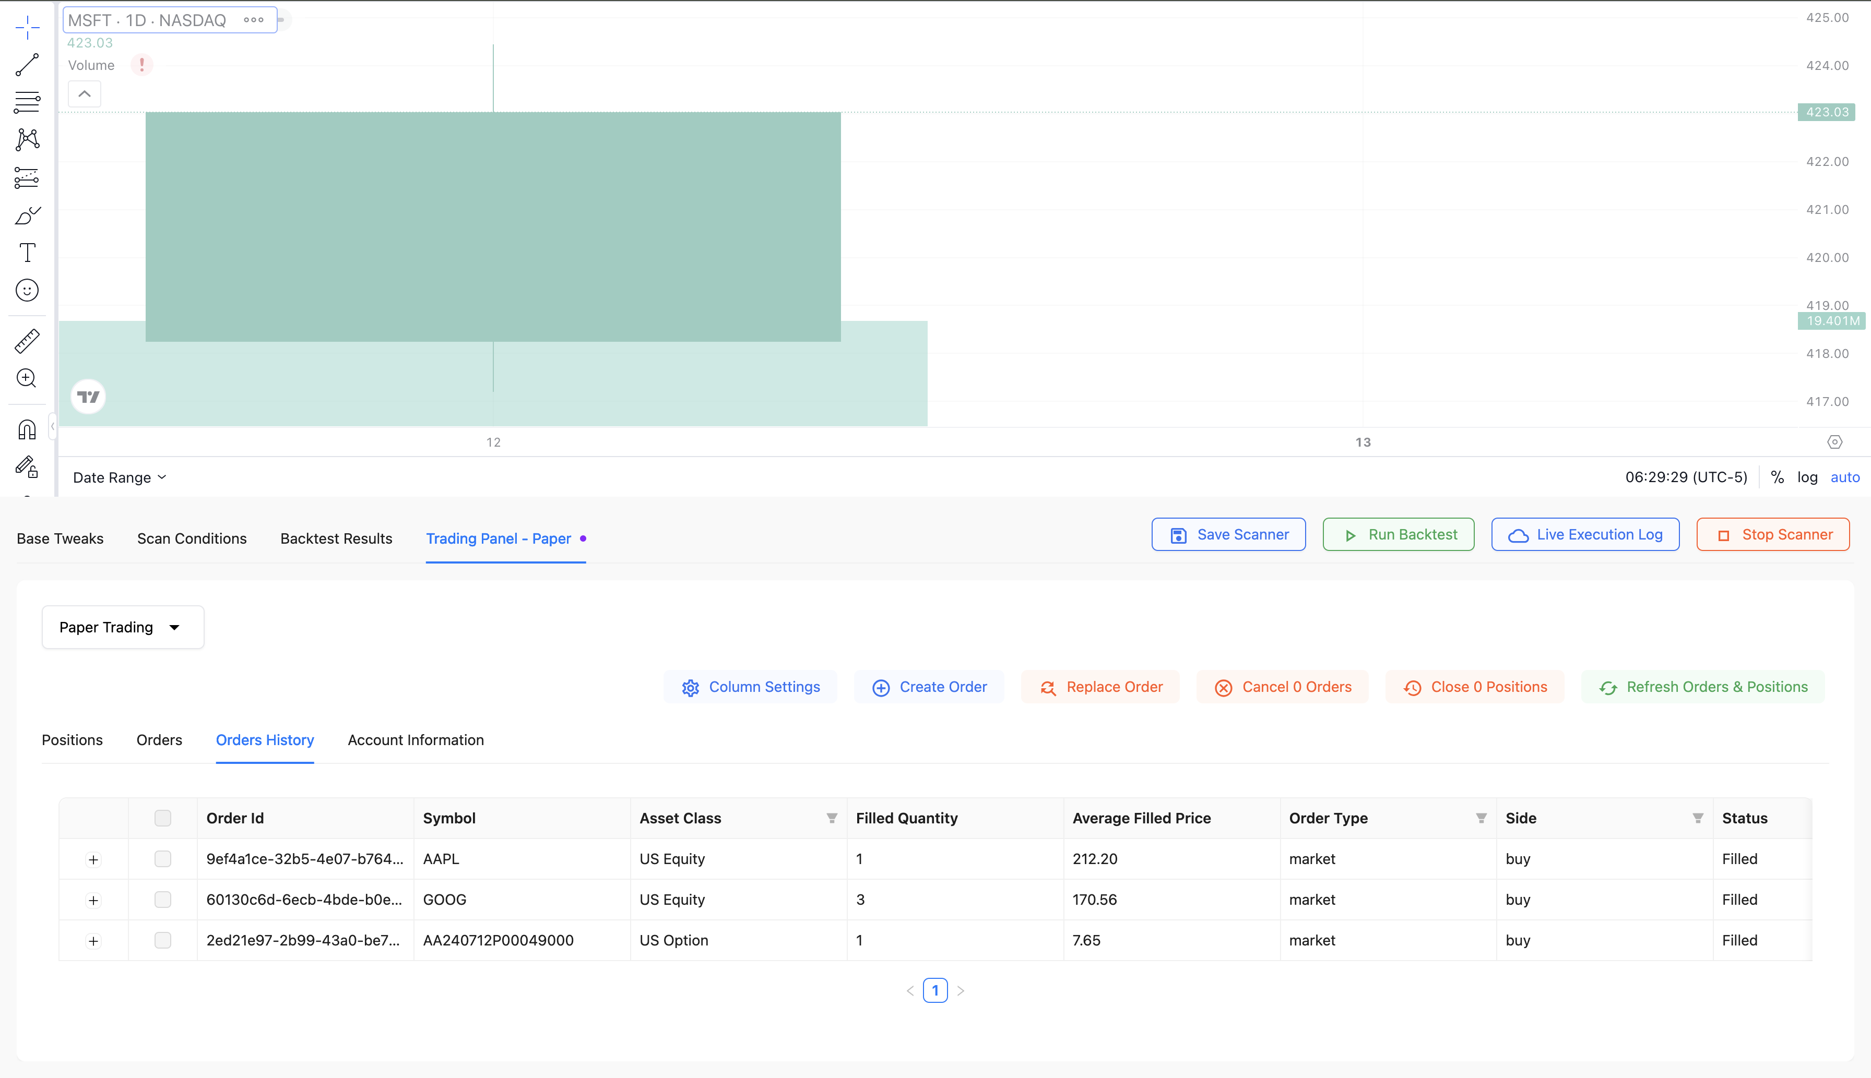
Task: Select the crosshair cursor tool
Action: [27, 28]
